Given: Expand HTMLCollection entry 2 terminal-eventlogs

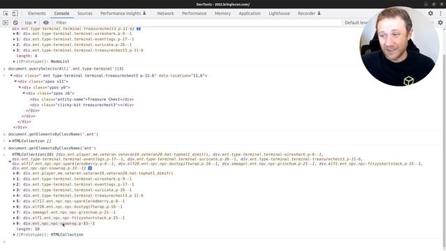Looking at the screenshot, I should 14,184.
